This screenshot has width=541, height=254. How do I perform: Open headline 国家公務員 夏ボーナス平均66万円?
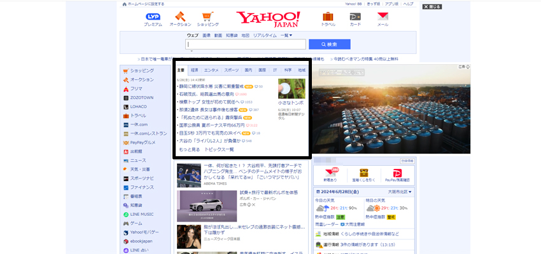212,125
